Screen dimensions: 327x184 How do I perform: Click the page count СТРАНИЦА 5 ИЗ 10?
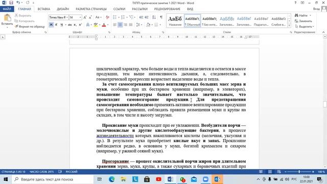[x=13, y=172]
